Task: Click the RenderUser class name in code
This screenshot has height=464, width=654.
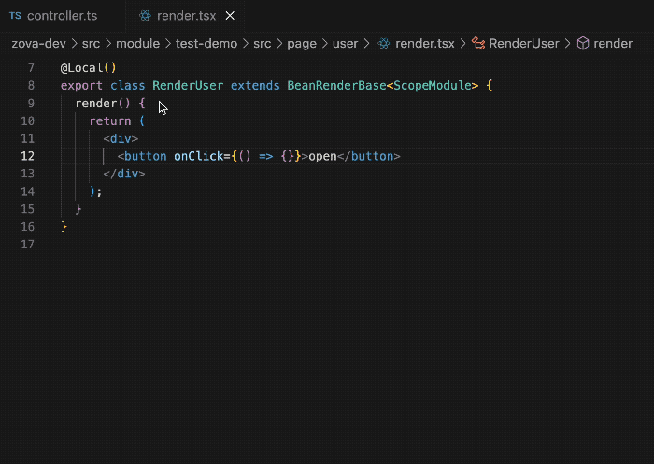Action: (x=188, y=86)
